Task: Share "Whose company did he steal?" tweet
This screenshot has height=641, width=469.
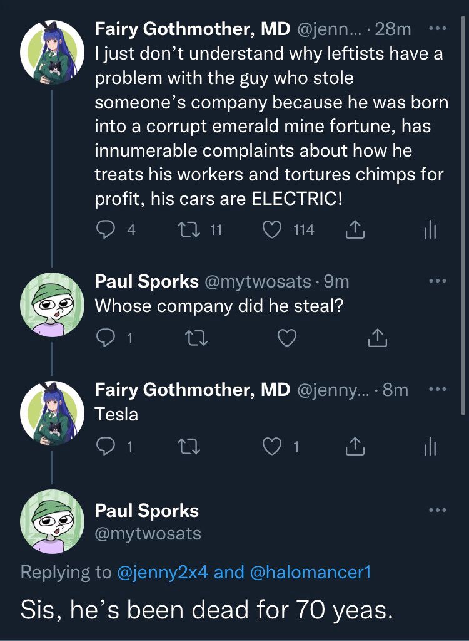Action: (377, 338)
